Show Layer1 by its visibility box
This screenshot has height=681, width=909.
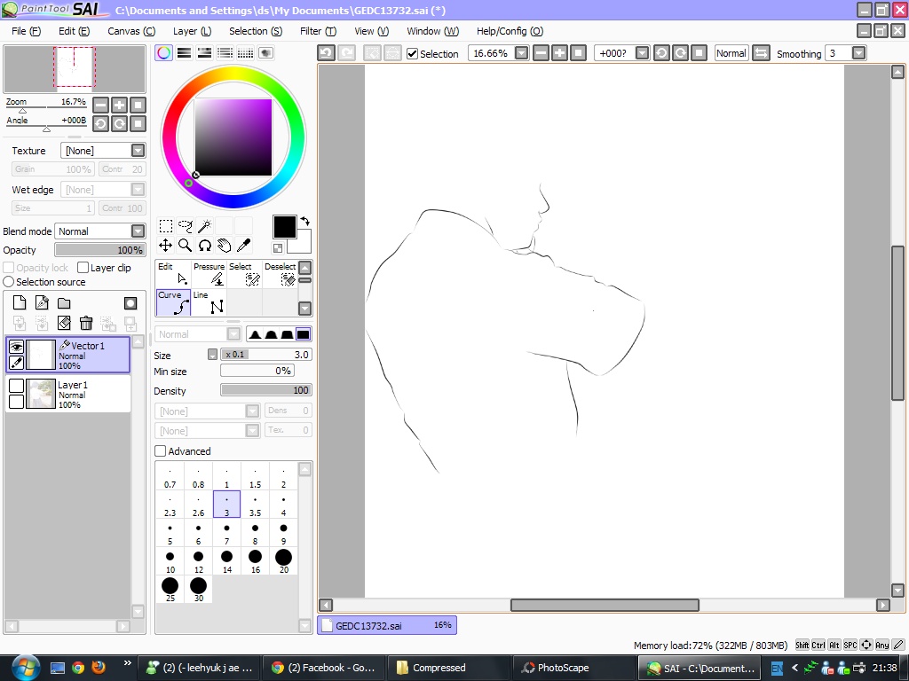[x=16, y=386]
